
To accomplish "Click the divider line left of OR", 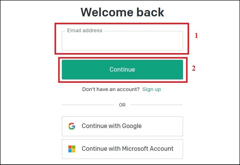I will (x=88, y=105).
